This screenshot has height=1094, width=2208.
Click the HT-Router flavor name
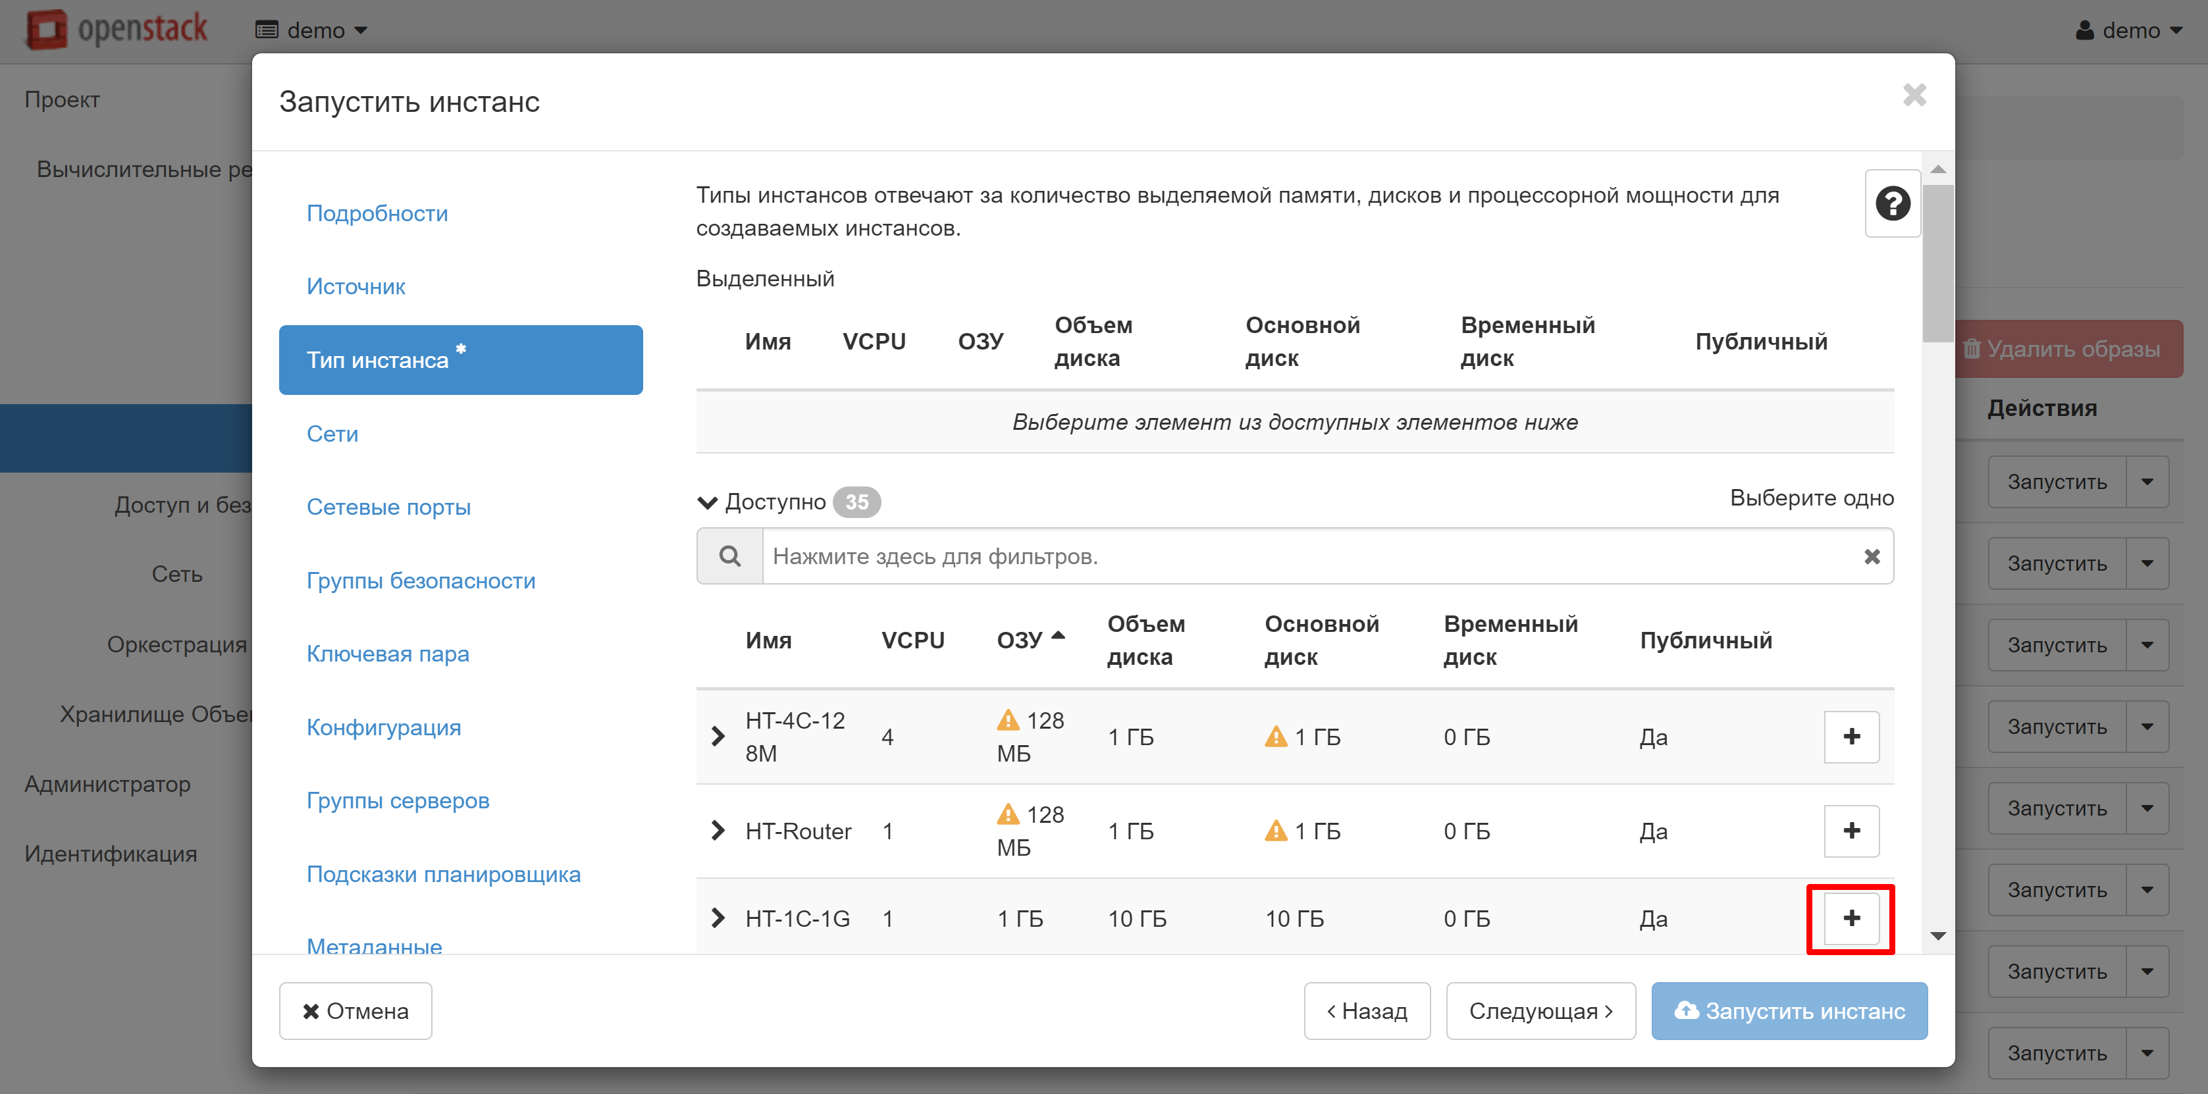point(798,831)
